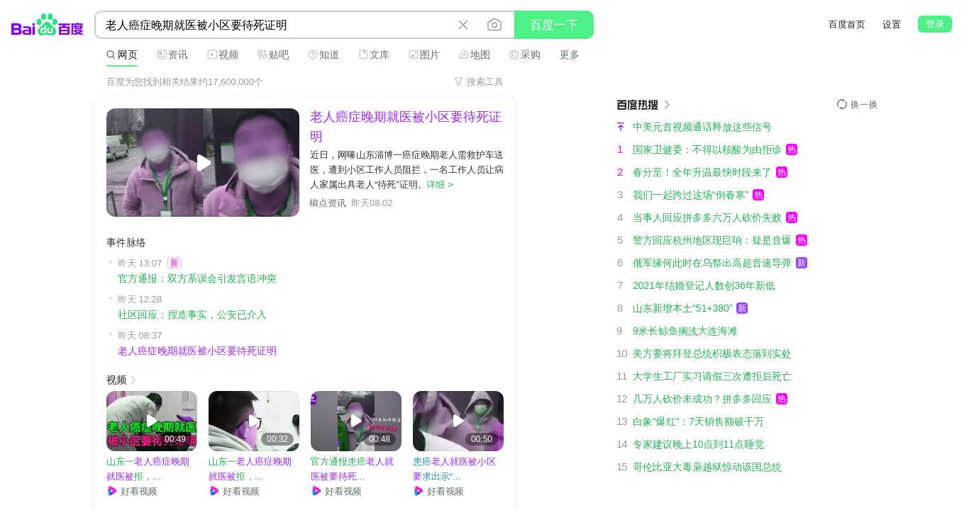This screenshot has width=969, height=510.
Task: Open the 椒点资讯 source link
Action: coord(328,203)
